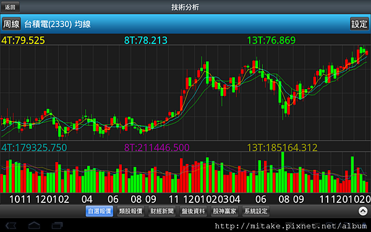Screen dimensions: 371x232
Task: Open the 系統設定 tab
Action: tap(255, 211)
